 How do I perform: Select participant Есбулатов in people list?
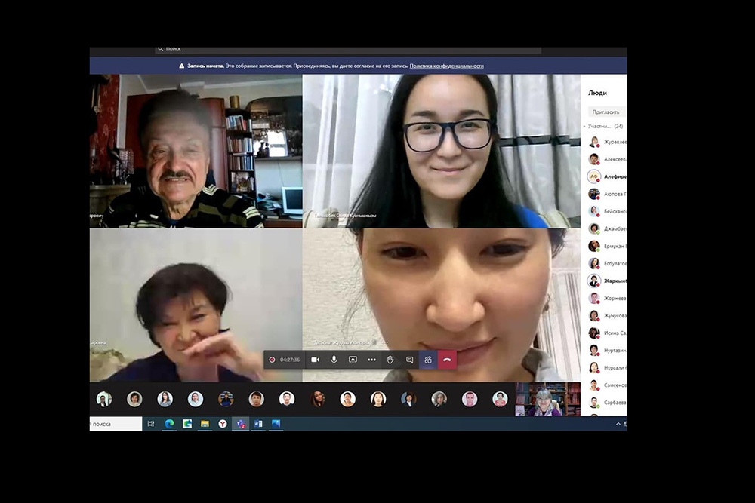(607, 263)
